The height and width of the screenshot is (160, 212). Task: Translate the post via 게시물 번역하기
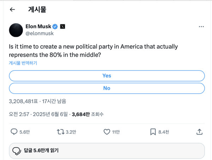click(23, 63)
